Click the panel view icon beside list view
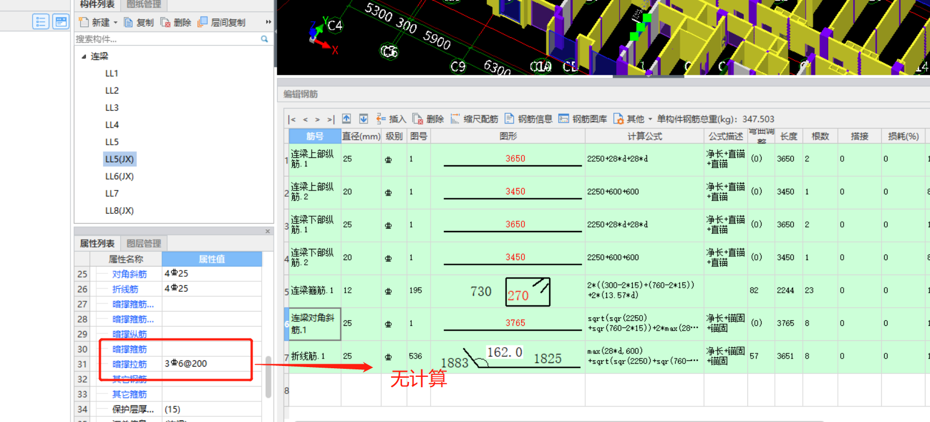930x422 pixels. [x=61, y=22]
